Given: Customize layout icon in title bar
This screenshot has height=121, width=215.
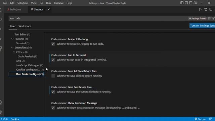Looking at the screenshot, I should (195, 3).
